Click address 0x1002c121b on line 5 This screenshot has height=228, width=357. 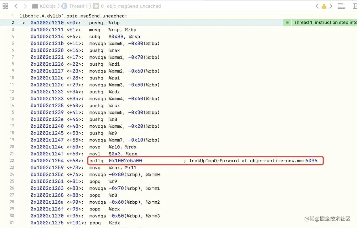47,43
